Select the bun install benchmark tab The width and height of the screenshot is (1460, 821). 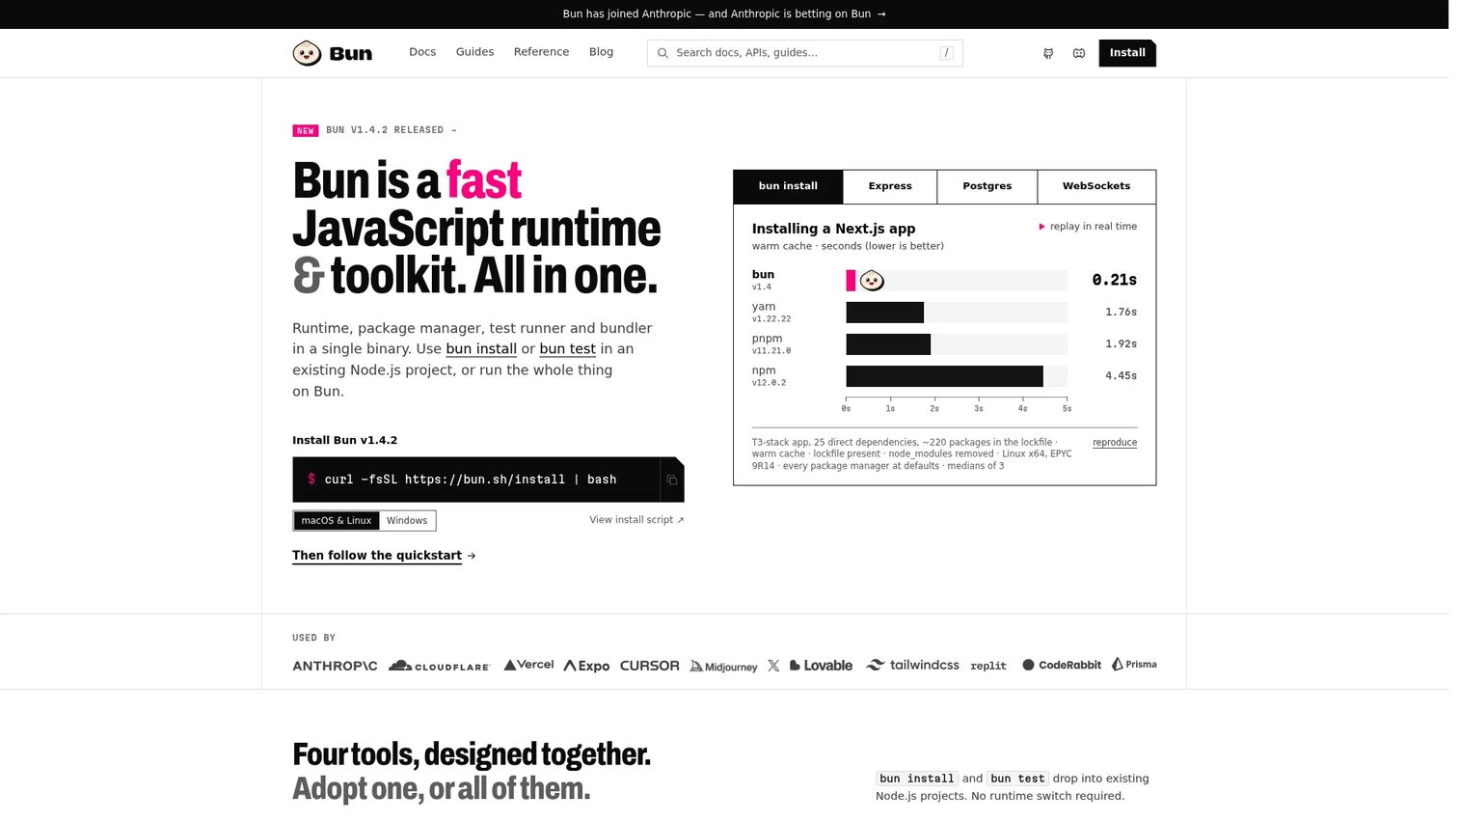pyautogui.click(x=788, y=187)
